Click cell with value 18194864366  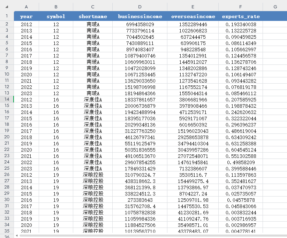click(140, 93)
